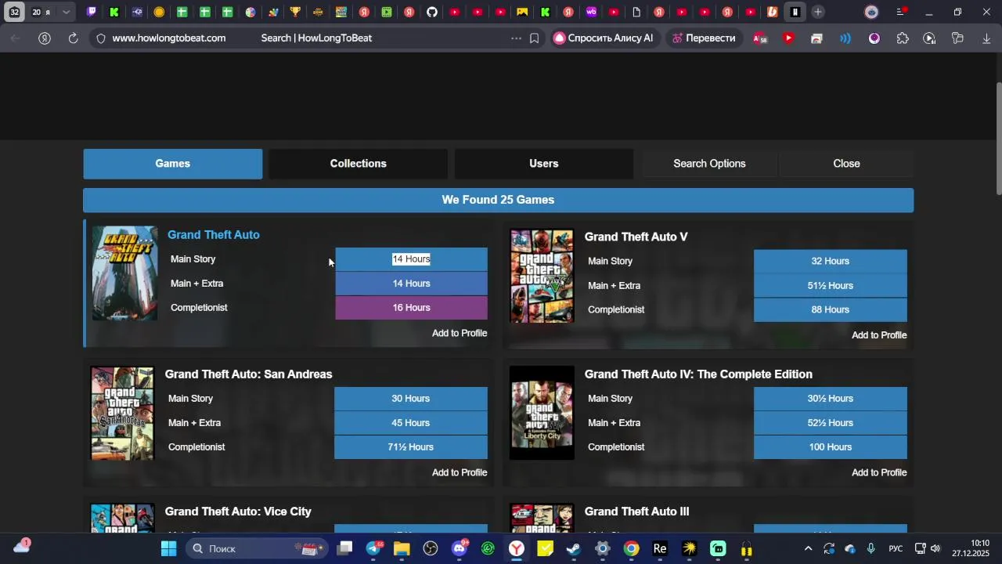This screenshot has height=564, width=1002.
Task: Open a new browser tab
Action: pyautogui.click(x=817, y=12)
